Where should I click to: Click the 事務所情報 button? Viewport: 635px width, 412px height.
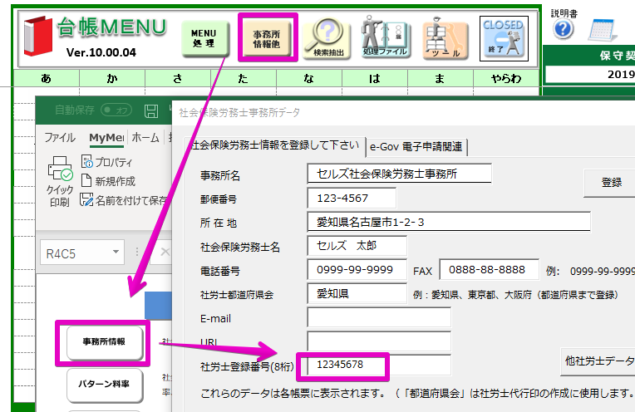(x=105, y=342)
